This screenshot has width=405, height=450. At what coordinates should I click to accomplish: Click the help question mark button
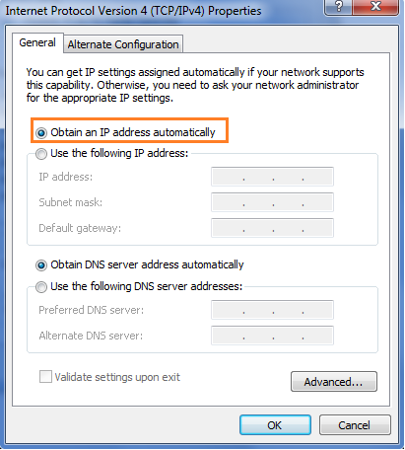pyautogui.click(x=338, y=7)
